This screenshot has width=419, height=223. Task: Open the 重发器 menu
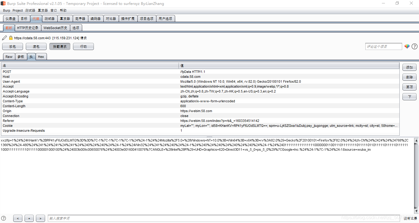(43, 10)
